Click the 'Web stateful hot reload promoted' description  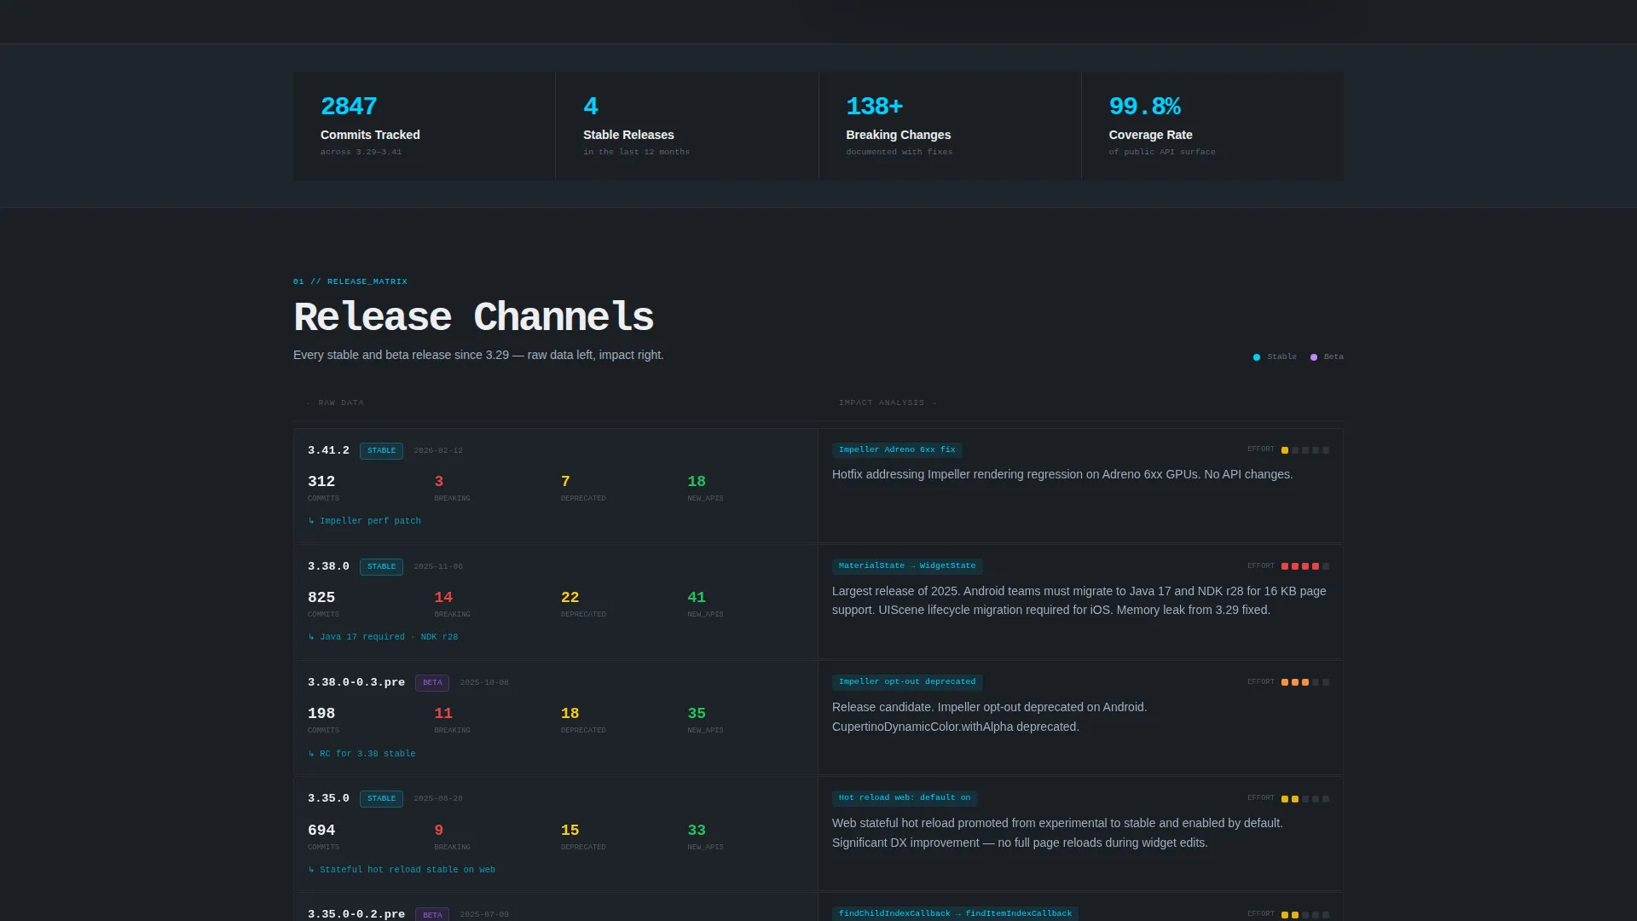click(1057, 833)
